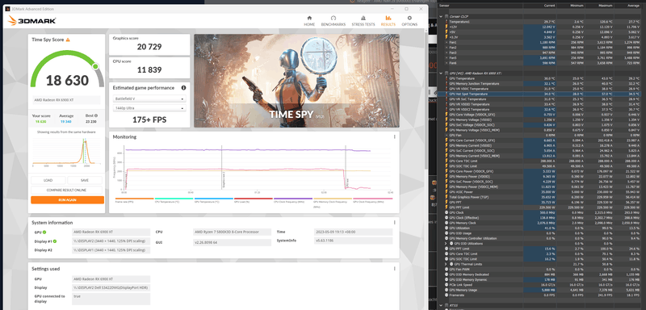This screenshot has width=646, height=310.
Task: Expand GPU D3D Utilizations row
Action: [446, 243]
